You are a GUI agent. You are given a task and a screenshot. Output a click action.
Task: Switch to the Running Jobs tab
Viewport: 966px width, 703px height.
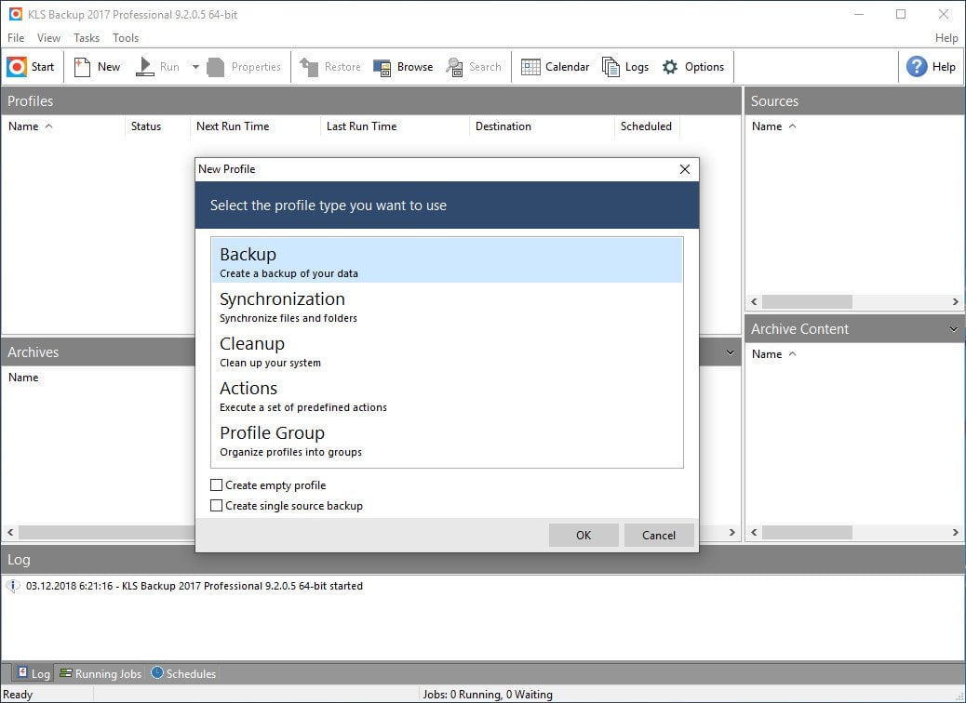click(101, 673)
